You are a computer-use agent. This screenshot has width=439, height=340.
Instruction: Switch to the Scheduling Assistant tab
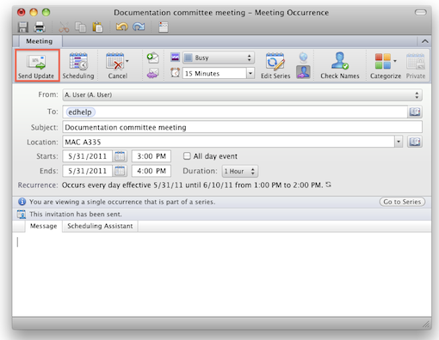click(100, 226)
